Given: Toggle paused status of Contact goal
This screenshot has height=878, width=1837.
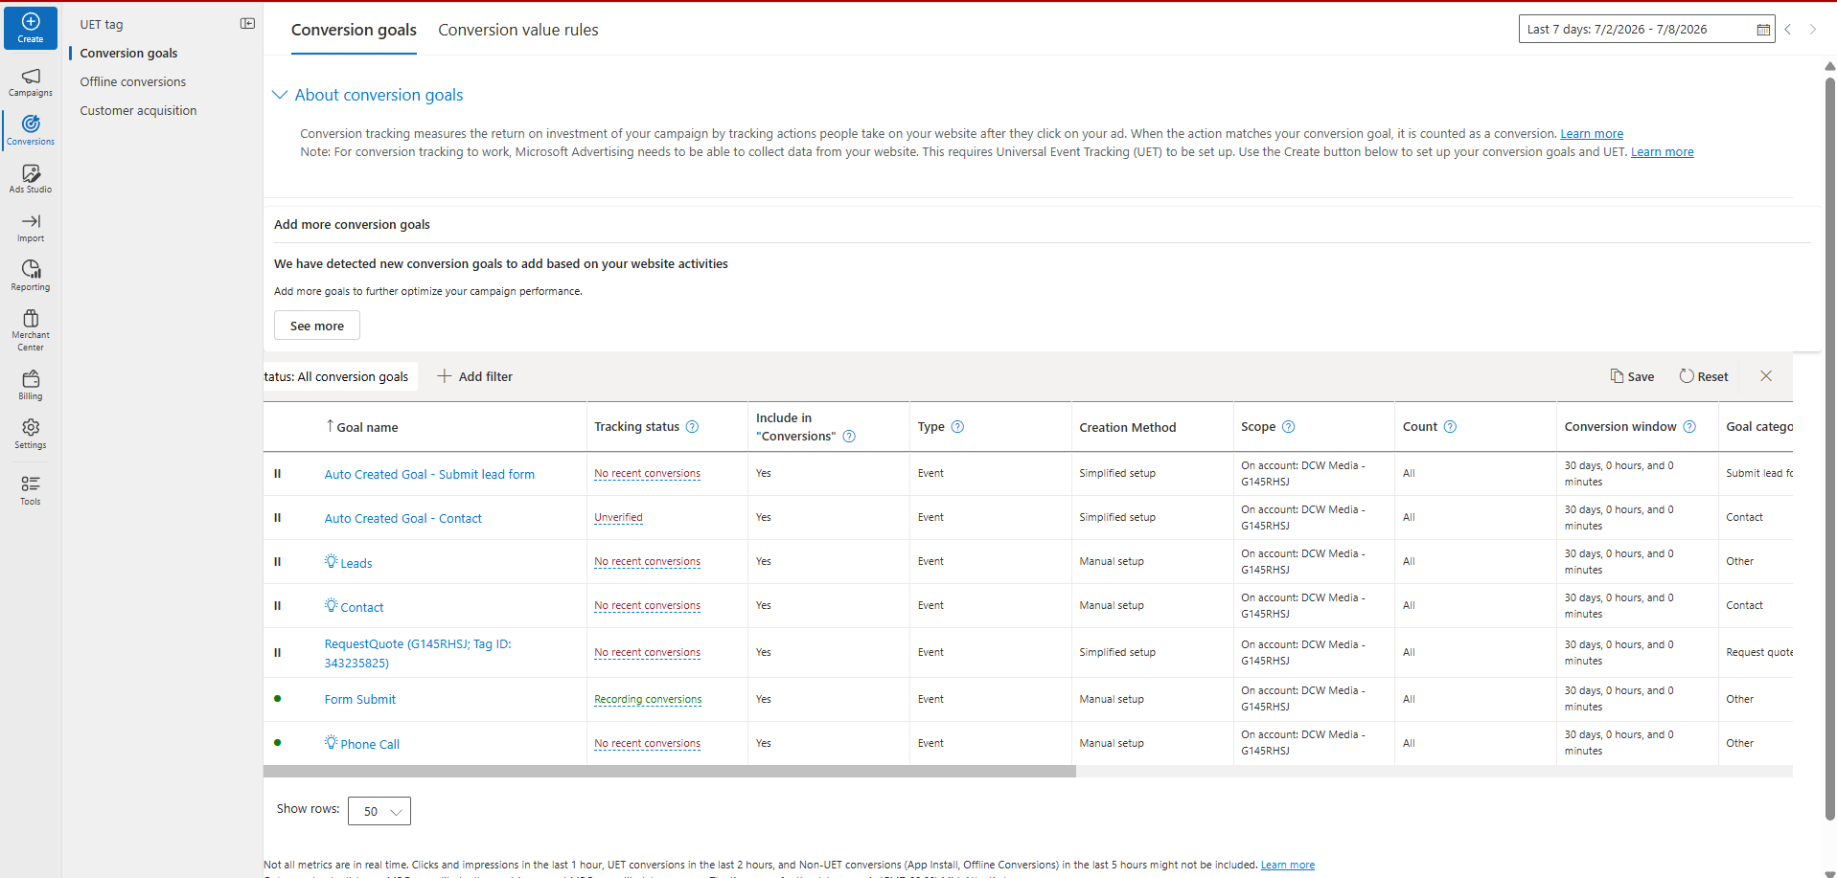Looking at the screenshot, I should click(278, 606).
